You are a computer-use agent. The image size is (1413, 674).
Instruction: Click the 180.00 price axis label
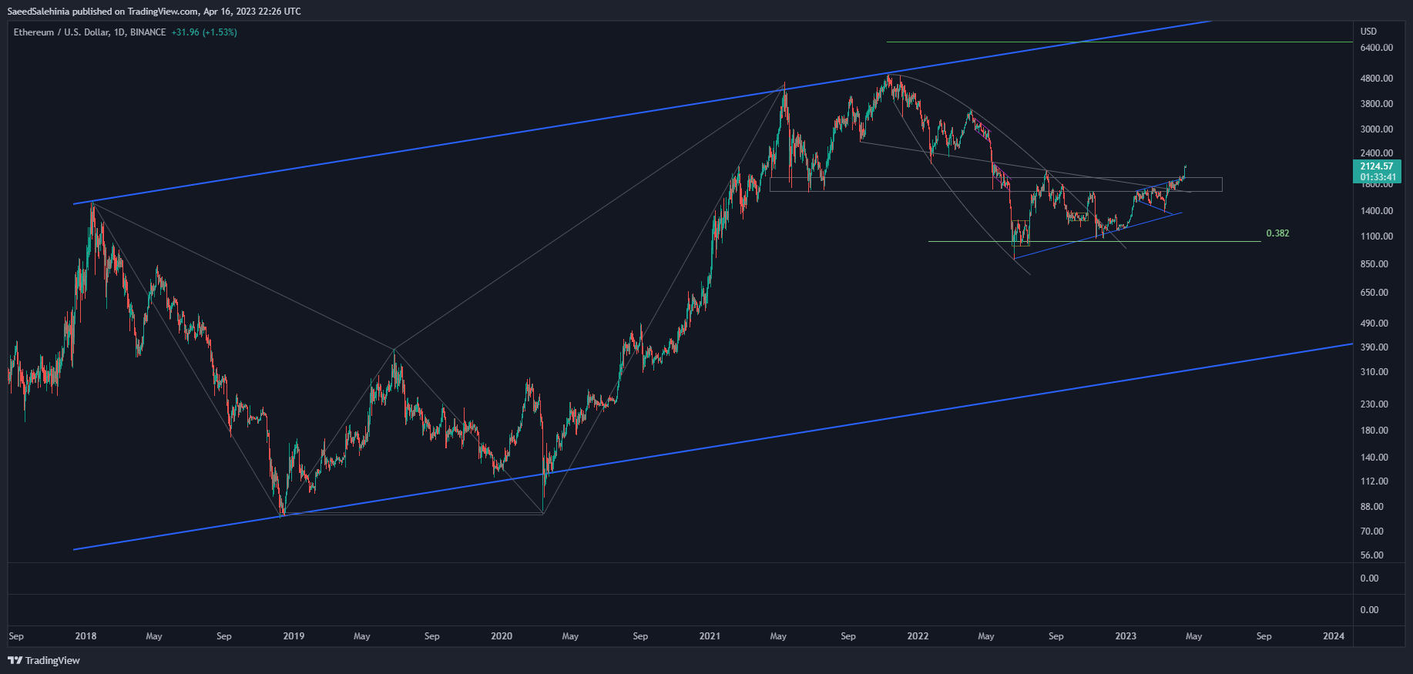[1374, 431]
